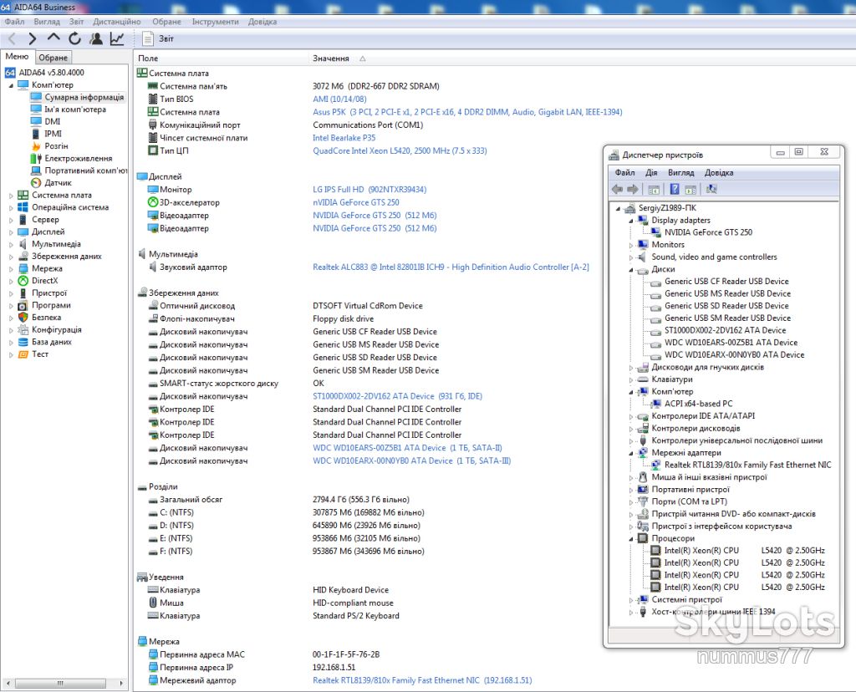Collapse the Процесори node in Device Manager
Screen dimensions: 856x692
631,539
